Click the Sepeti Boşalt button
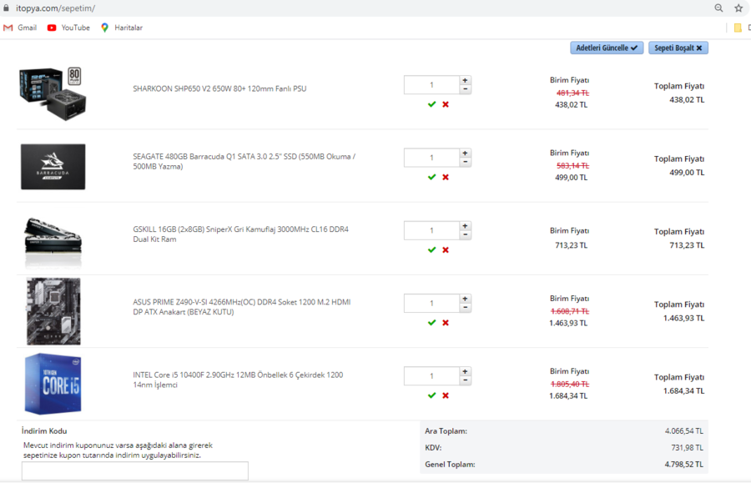 click(x=678, y=48)
